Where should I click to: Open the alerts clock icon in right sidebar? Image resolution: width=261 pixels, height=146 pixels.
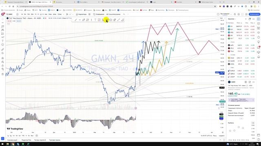pos(259,24)
